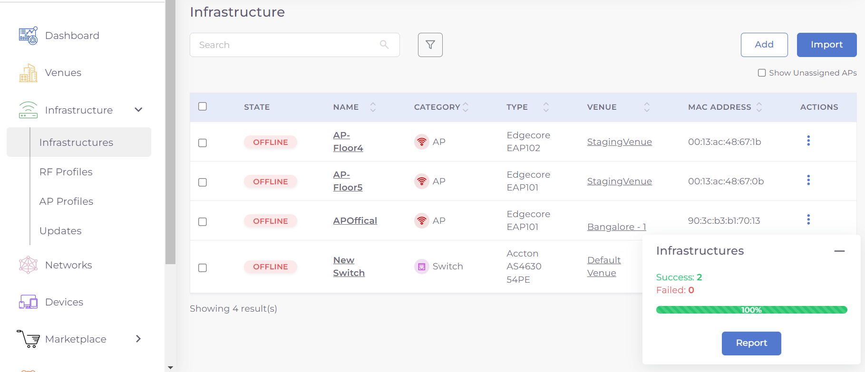Tick the select-all checkbox in table header
Viewport: 865px width, 372px height.
tap(203, 106)
